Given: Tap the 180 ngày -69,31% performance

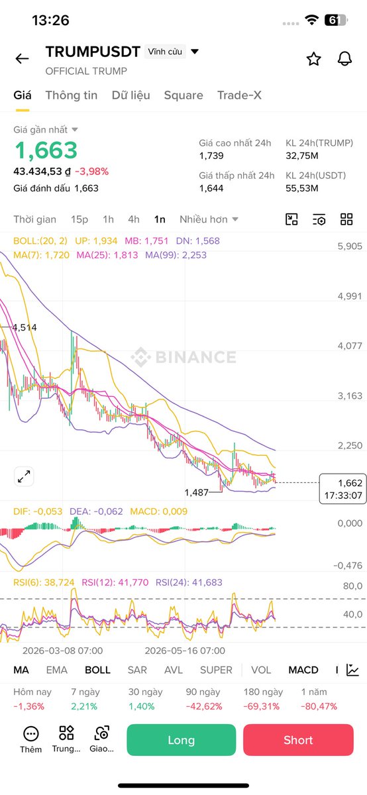Looking at the screenshot, I should click(x=262, y=698).
